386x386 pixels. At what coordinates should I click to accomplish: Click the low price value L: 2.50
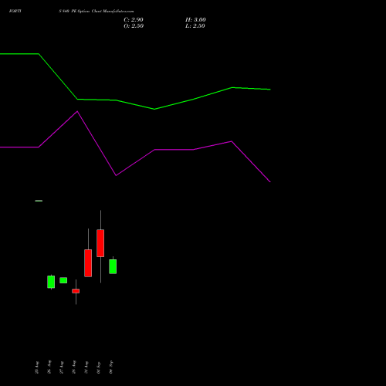pyautogui.click(x=195, y=26)
